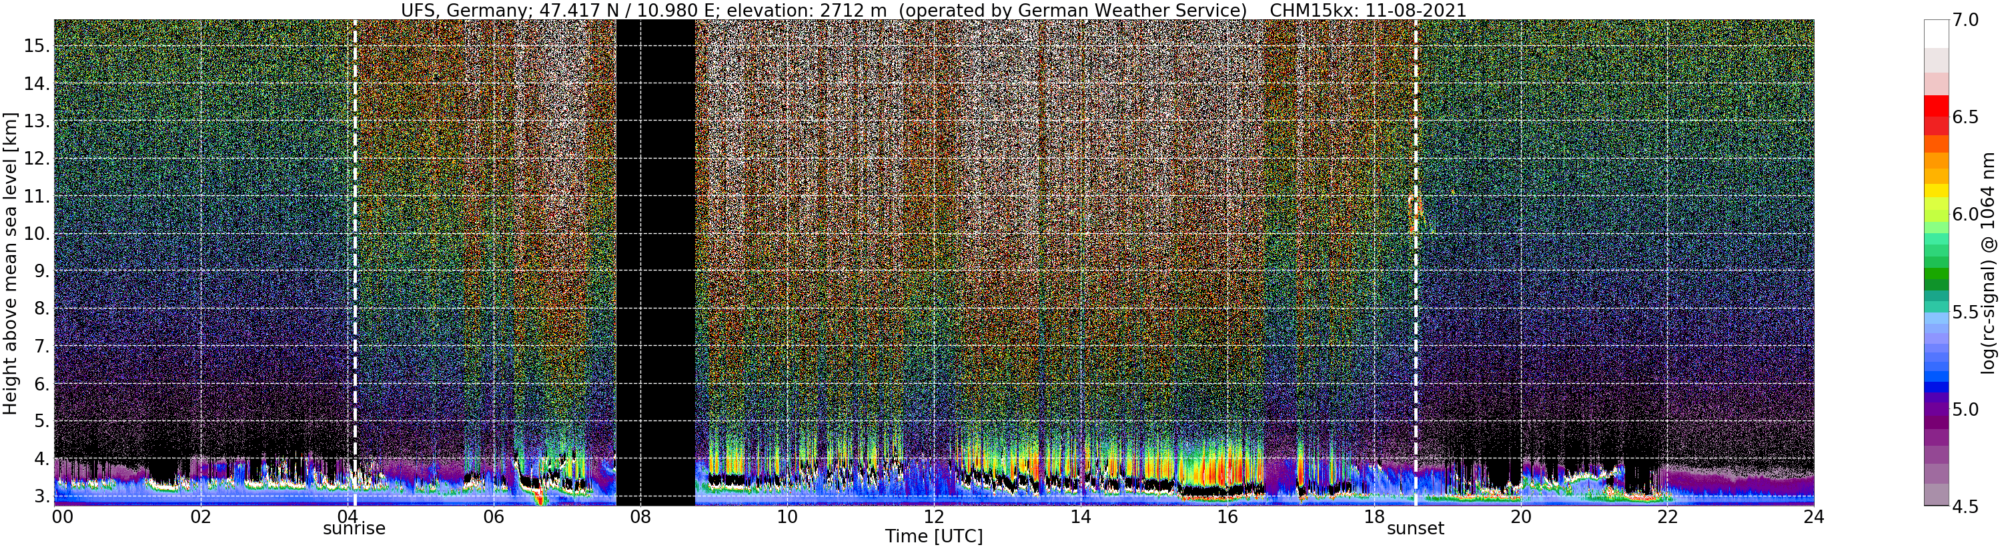2002x549 pixels.
Task: Click the '02' time tick label
Action: pyautogui.click(x=201, y=516)
